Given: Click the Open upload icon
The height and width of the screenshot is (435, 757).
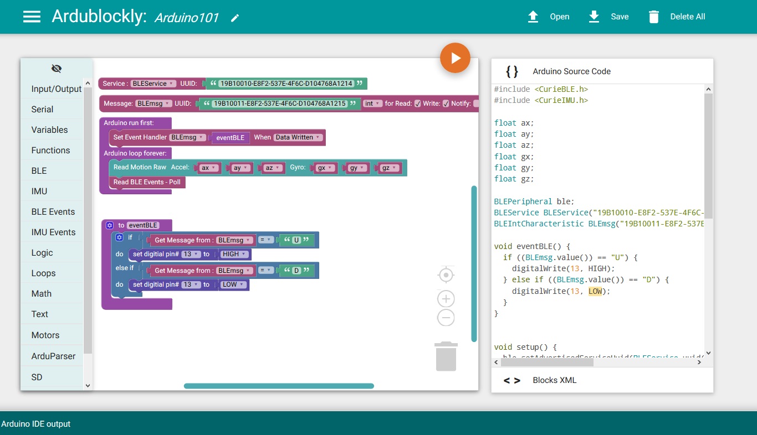Looking at the screenshot, I should pyautogui.click(x=533, y=17).
